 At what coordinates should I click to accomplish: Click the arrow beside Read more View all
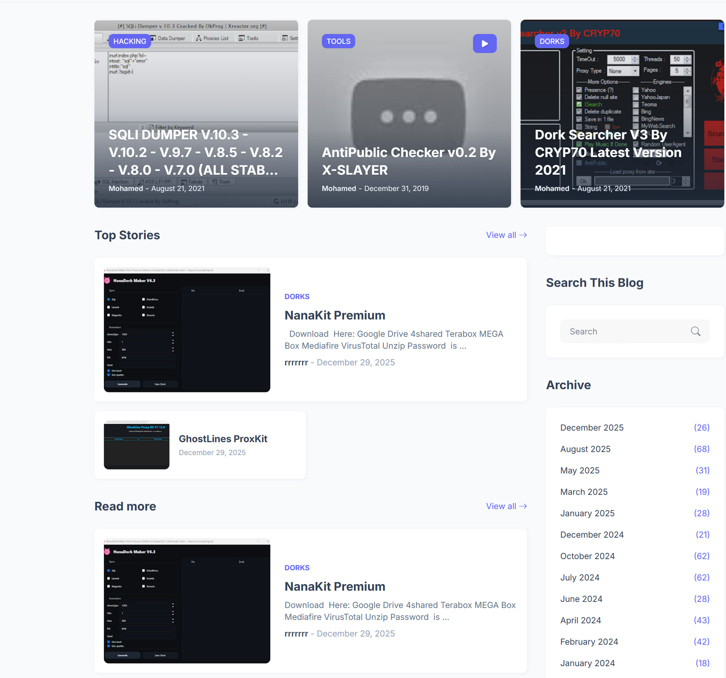click(524, 506)
